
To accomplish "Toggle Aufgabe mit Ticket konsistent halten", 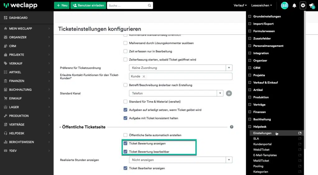I will coord(125,118).
